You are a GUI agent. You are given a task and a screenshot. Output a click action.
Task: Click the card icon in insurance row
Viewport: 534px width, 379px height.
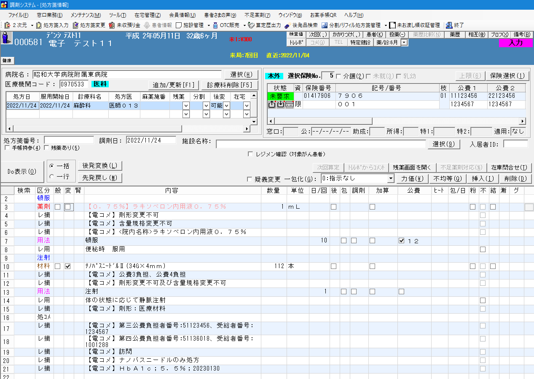coord(289,105)
